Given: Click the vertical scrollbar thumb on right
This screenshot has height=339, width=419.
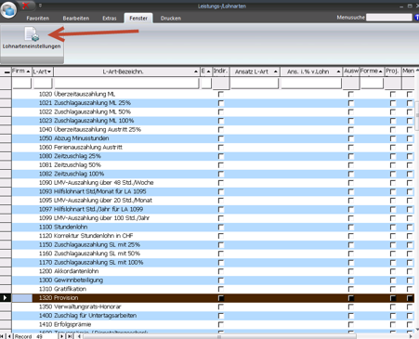Looking at the screenshot, I should pyautogui.click(x=417, y=115).
